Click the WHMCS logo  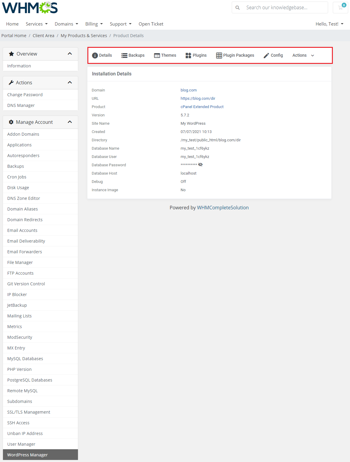click(x=30, y=7)
